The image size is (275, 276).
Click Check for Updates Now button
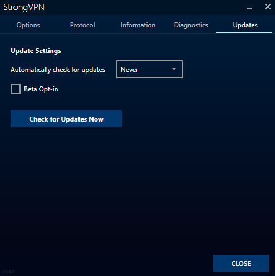coord(66,119)
